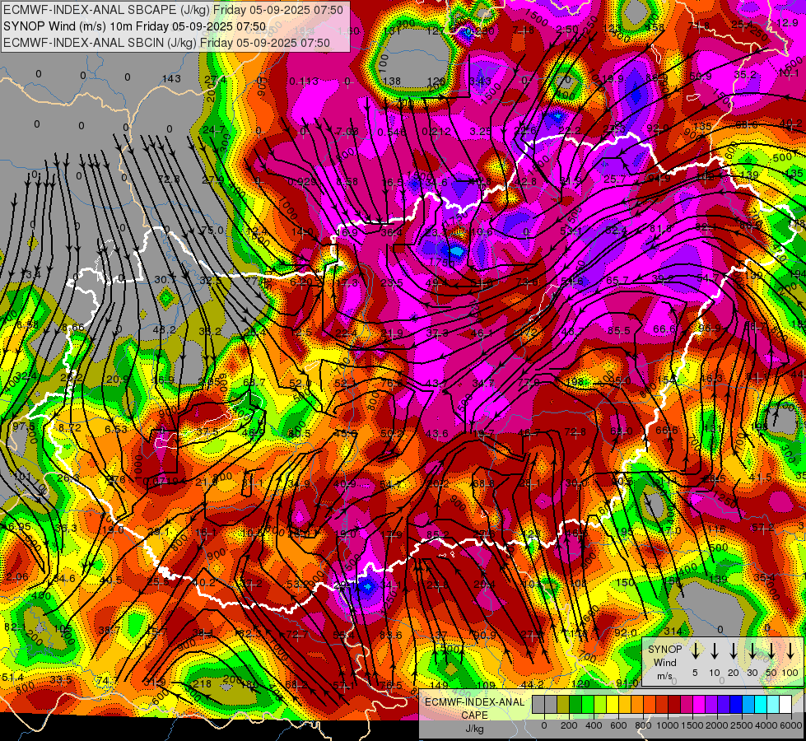This screenshot has height=741, width=806.
Task: Click the SYNOP Wind 10m title line
Action: [x=135, y=26]
